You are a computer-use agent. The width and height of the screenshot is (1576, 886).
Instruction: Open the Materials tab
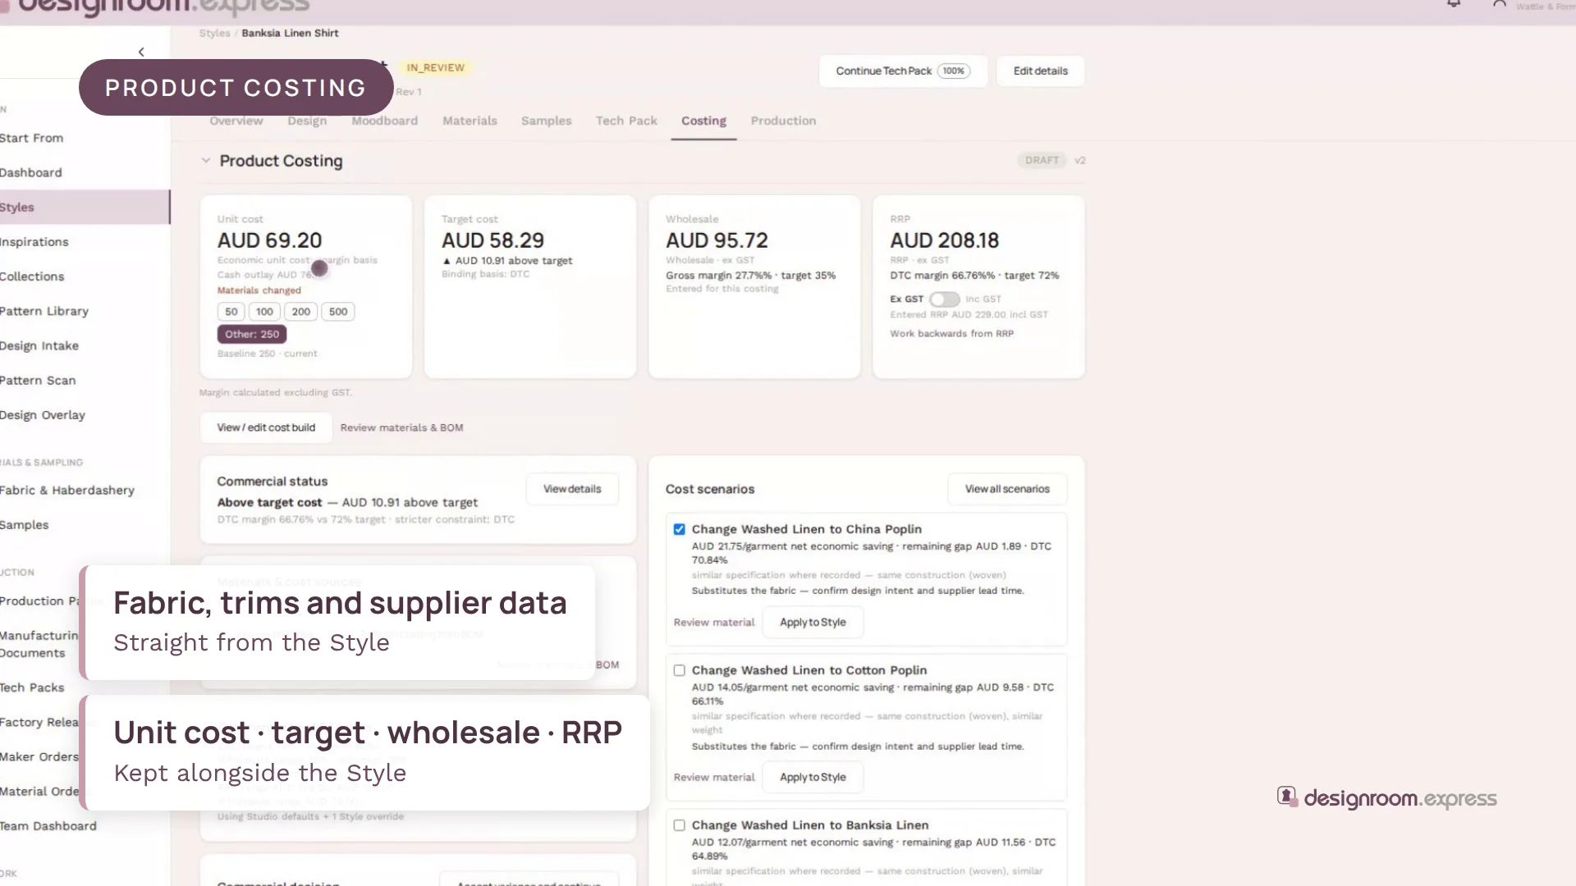coord(470,121)
